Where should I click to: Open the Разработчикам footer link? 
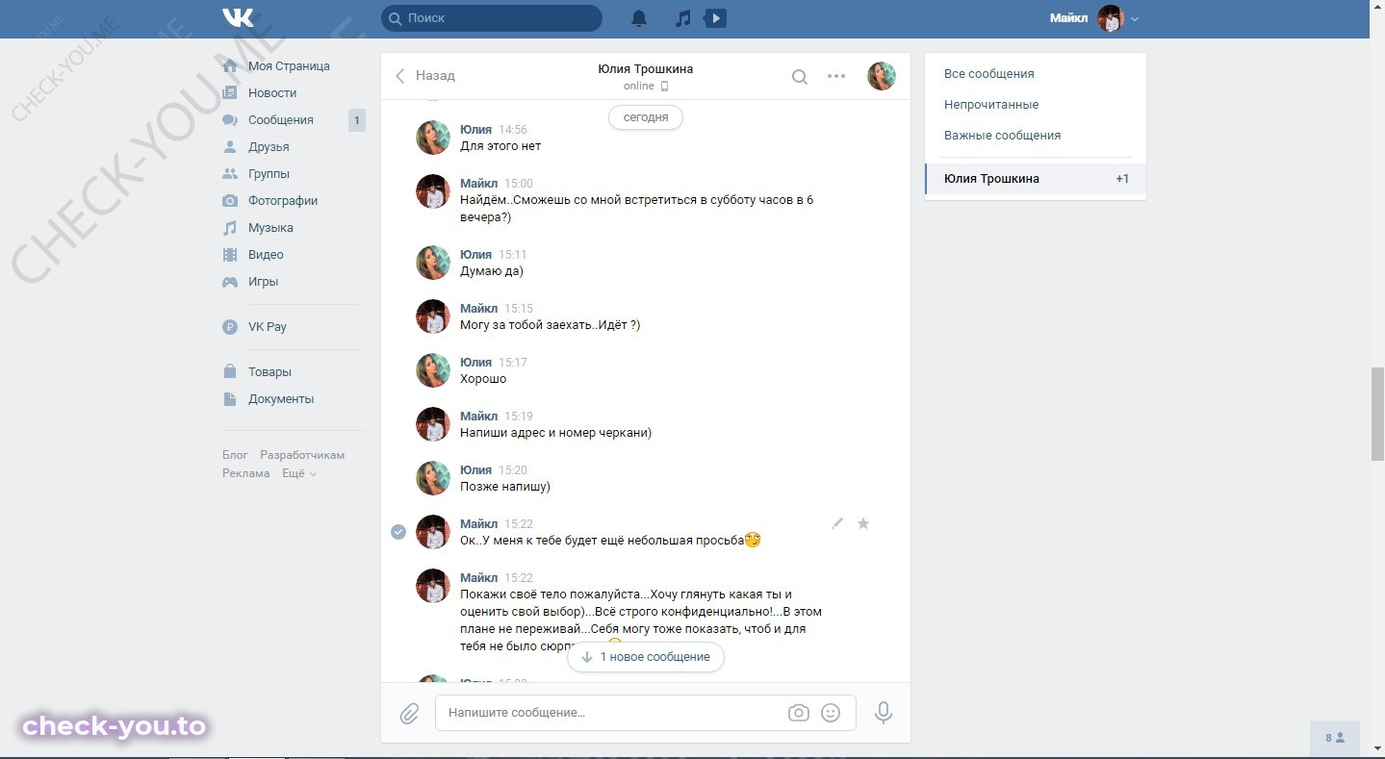(302, 455)
